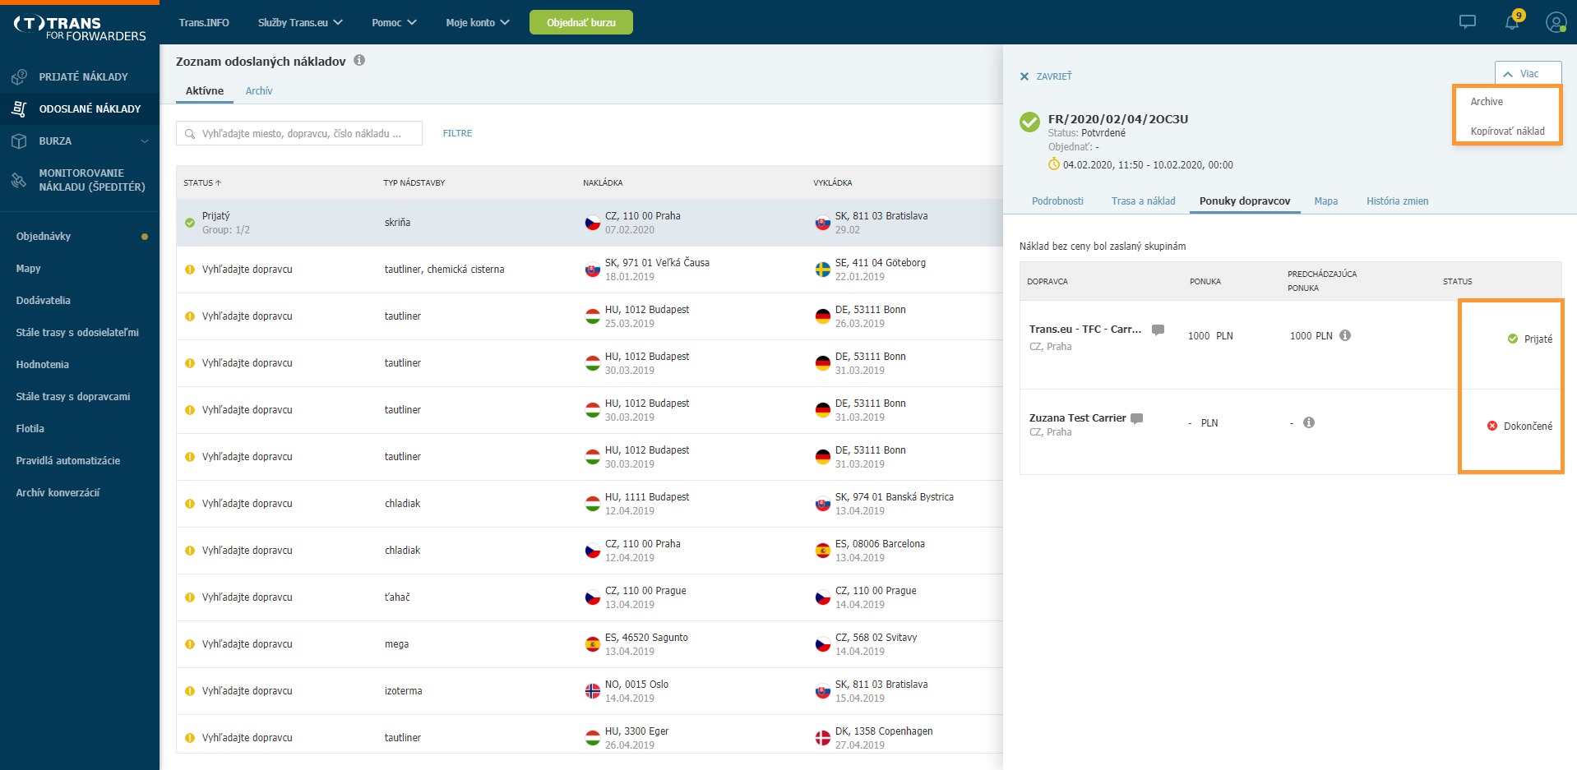Open Archív konverzácií in the sidebar
Viewport: 1577px width, 770px height.
click(58, 493)
